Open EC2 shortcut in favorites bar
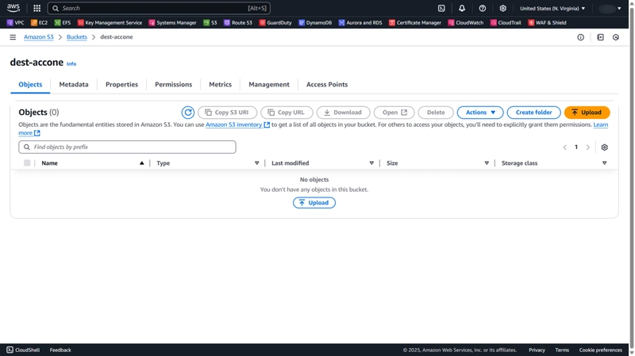Viewport: 635px width, 356px height. 39,23
